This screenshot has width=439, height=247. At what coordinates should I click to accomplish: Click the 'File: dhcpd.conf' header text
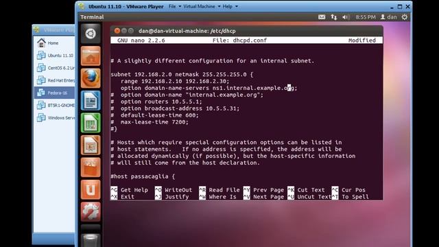coord(239,40)
